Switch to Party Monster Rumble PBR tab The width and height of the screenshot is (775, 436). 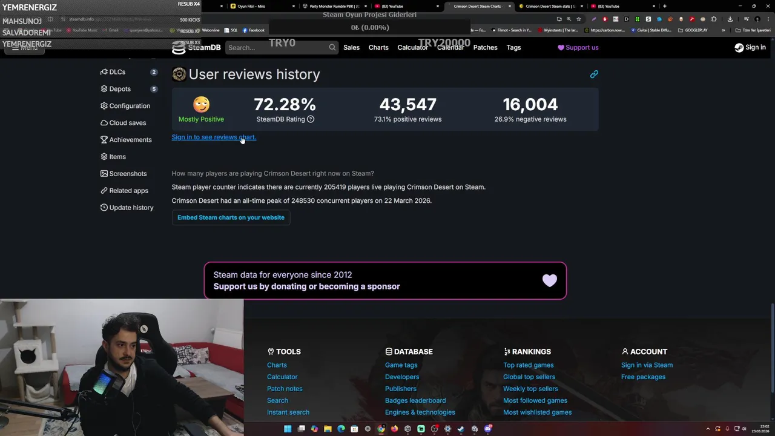[x=334, y=6]
